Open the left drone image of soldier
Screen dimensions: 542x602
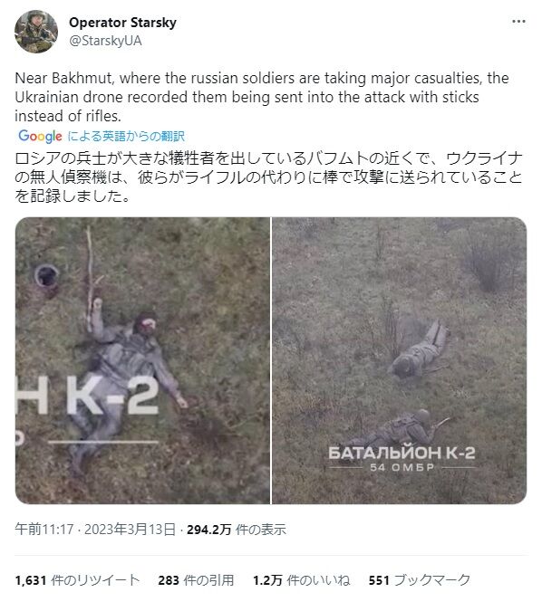pyautogui.click(x=142, y=360)
